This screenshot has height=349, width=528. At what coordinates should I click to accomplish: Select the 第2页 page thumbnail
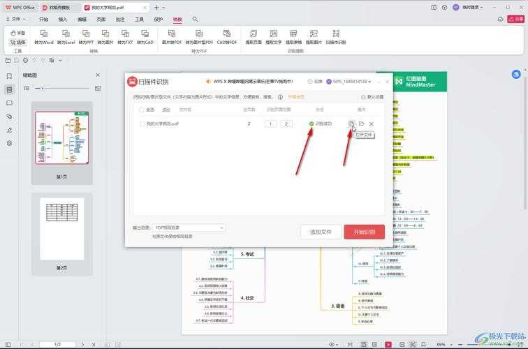62,234
